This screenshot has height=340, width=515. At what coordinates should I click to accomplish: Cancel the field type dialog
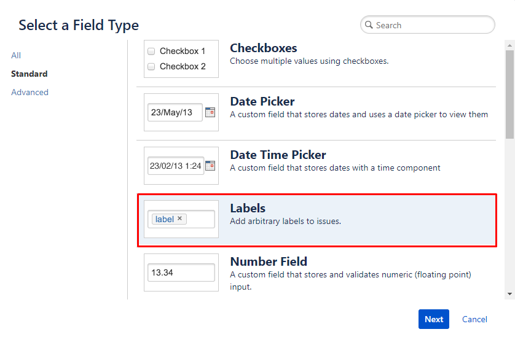[x=474, y=319]
